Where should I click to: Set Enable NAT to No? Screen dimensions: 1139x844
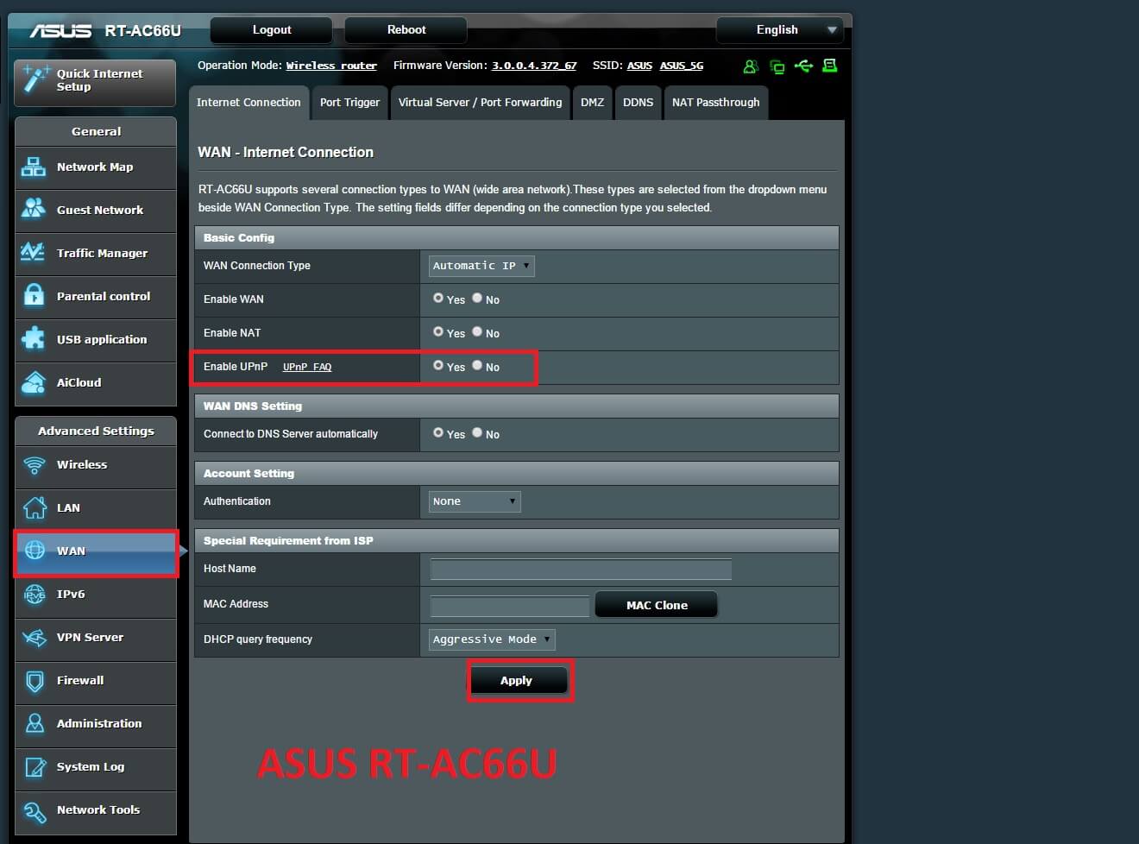[x=477, y=332]
